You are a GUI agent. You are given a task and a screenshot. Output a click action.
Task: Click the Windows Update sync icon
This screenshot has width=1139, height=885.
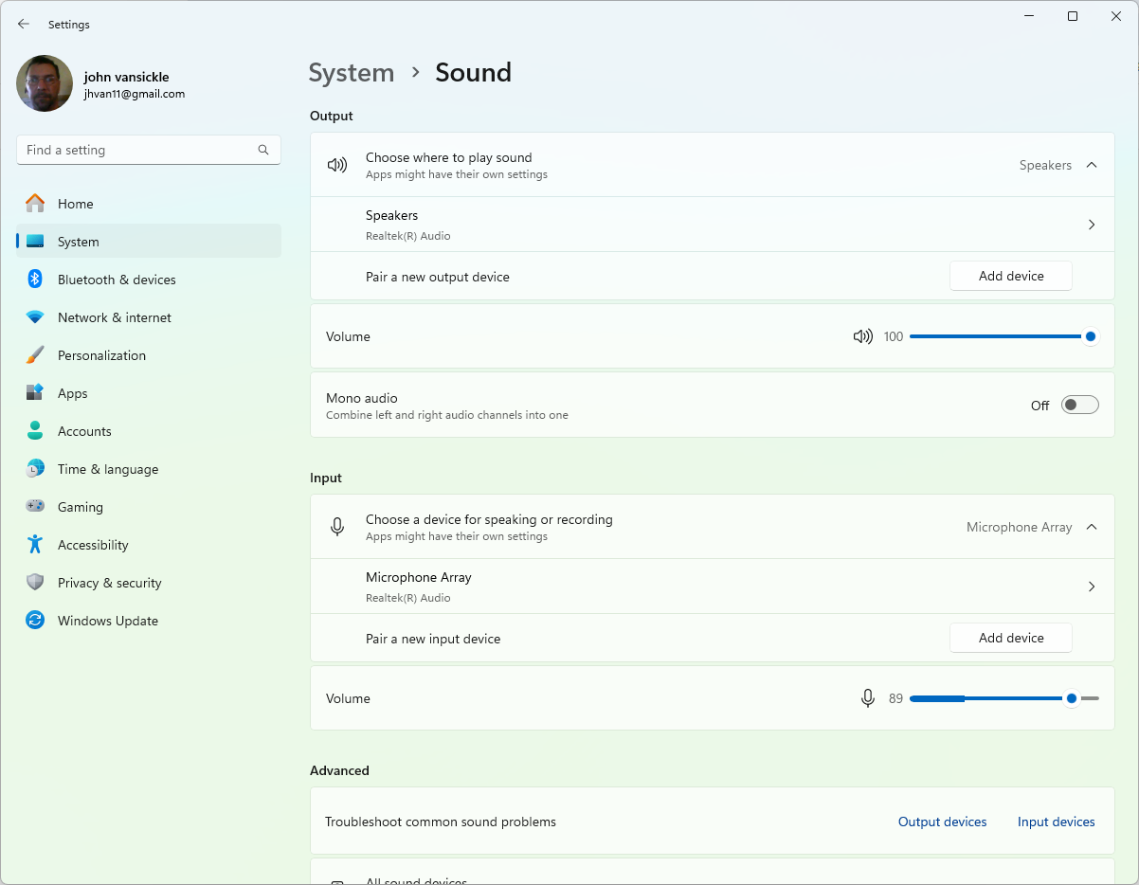click(x=35, y=620)
